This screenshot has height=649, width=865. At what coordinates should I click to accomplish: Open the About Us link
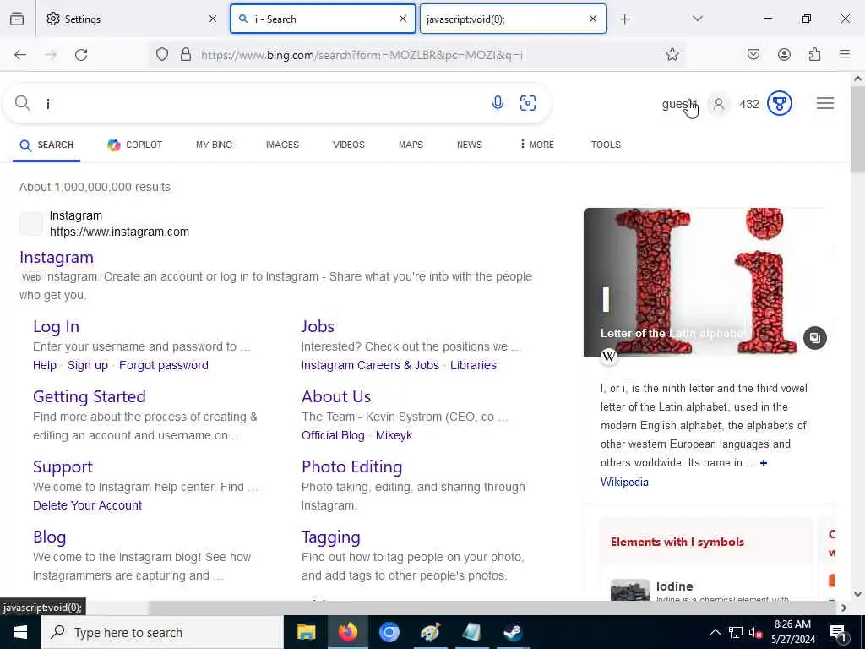click(336, 397)
